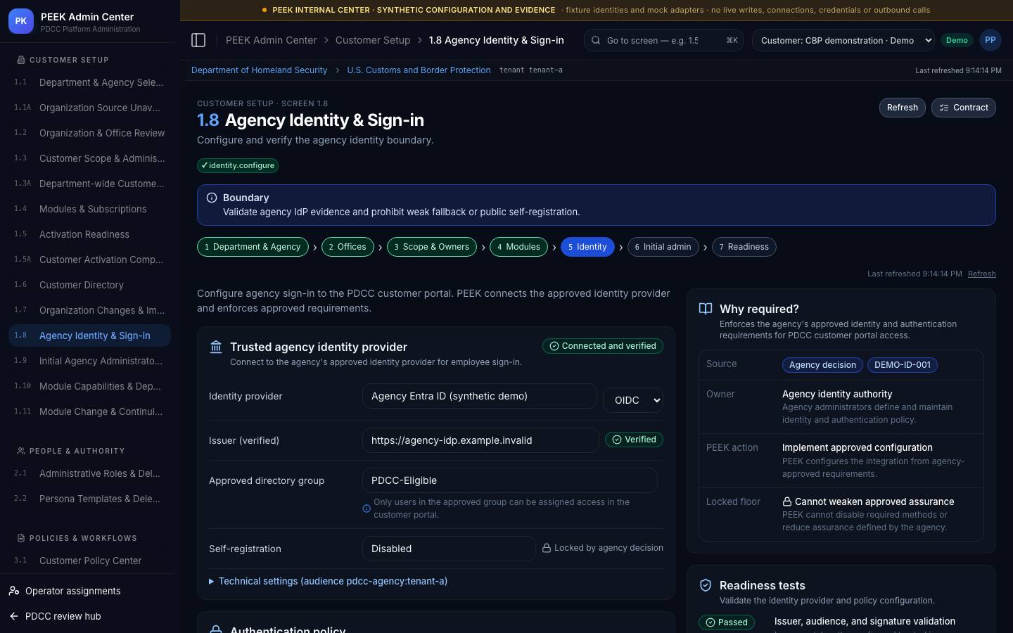This screenshot has width=1013, height=633.
Task: Click the Why required book icon
Action: (x=706, y=309)
